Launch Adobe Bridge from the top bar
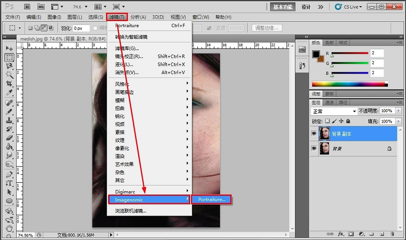406x240 pixels. (x=27, y=7)
